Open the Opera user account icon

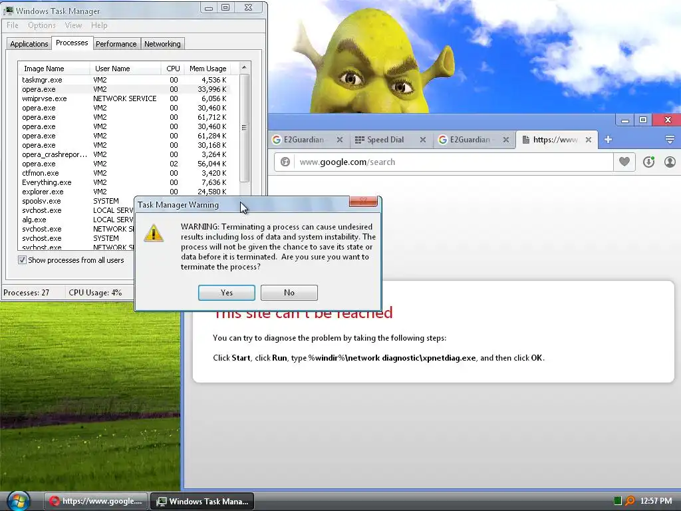(x=670, y=162)
